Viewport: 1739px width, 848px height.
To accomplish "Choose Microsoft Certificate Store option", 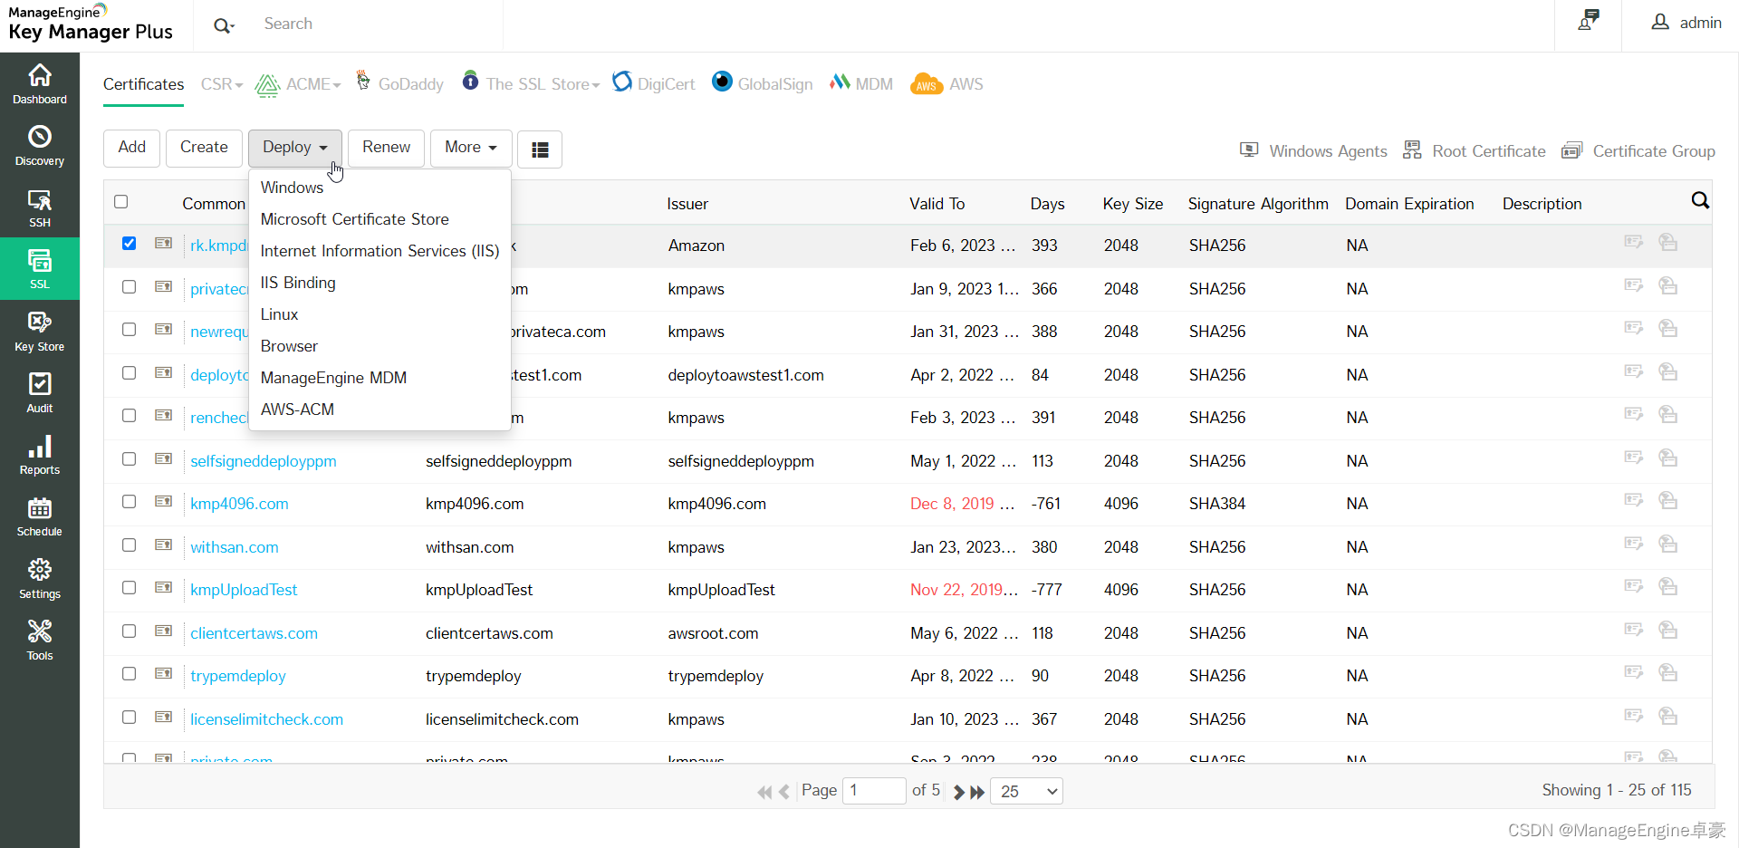I will 355,219.
